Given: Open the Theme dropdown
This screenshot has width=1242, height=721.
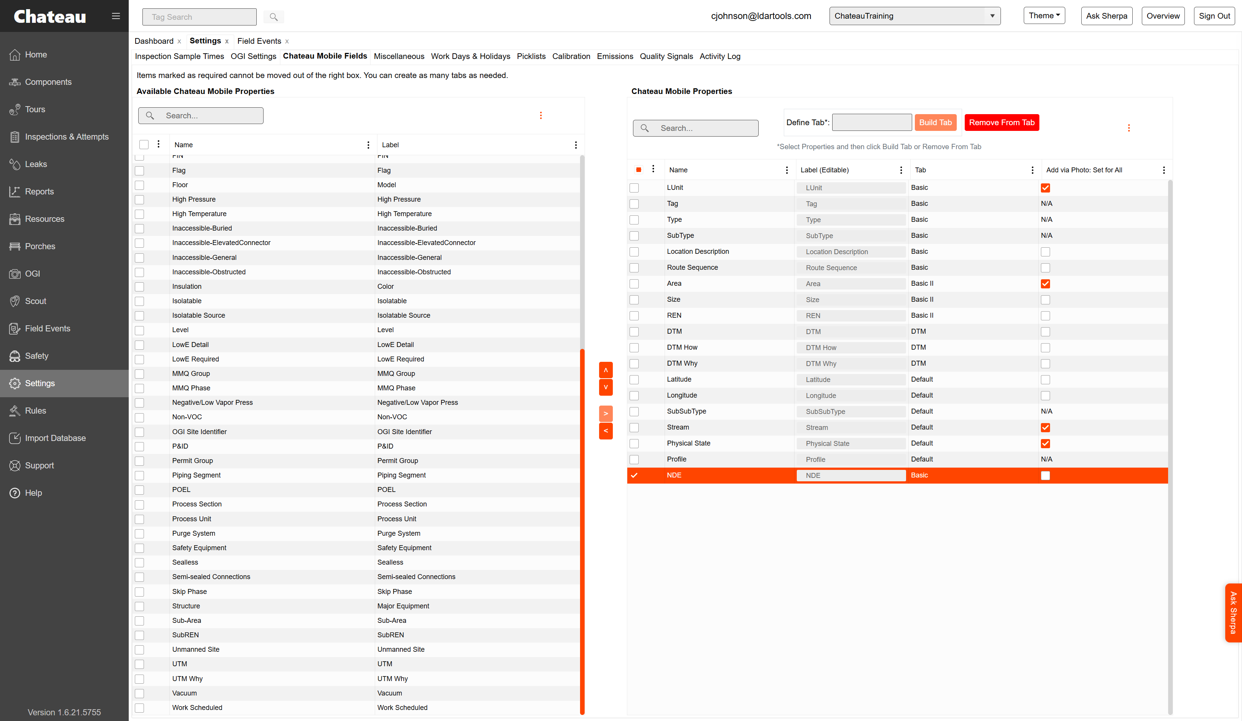Looking at the screenshot, I should pyautogui.click(x=1044, y=15).
